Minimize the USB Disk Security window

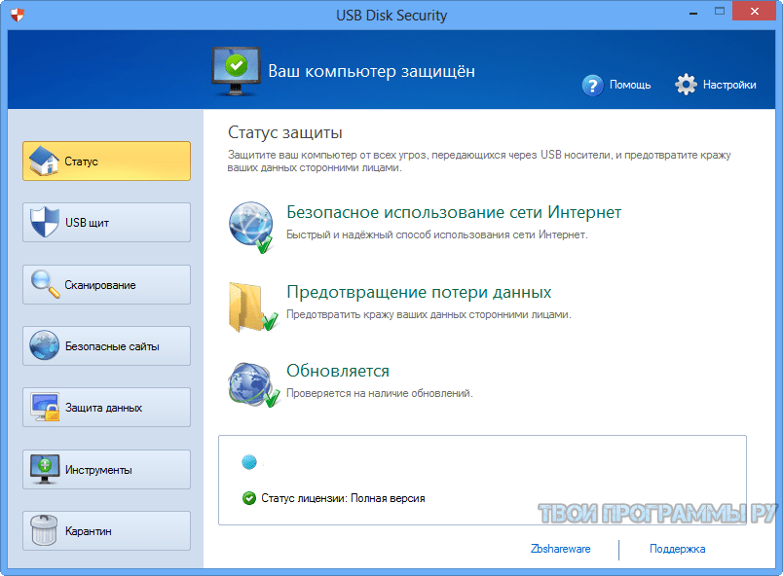693,13
